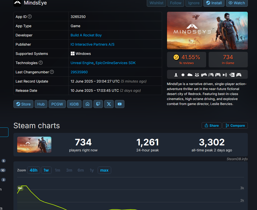Set chart zoom to 48h

pos(34,170)
